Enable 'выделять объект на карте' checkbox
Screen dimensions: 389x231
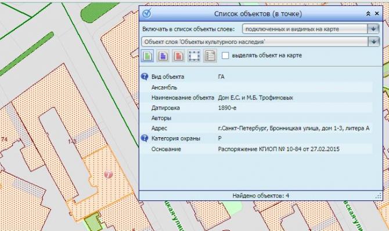pos(225,56)
